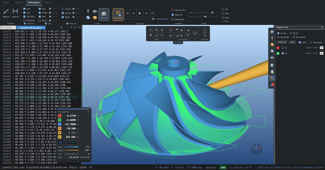Image resolution: width=325 pixels, height=170 pixels.
Task: Select the By Spindle radio button
Action: pyautogui.click(x=278, y=37)
